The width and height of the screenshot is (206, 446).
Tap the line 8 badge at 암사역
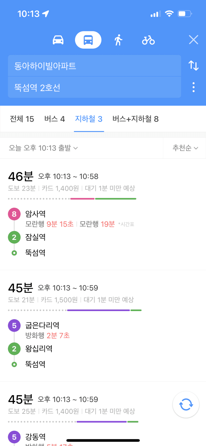tap(14, 214)
